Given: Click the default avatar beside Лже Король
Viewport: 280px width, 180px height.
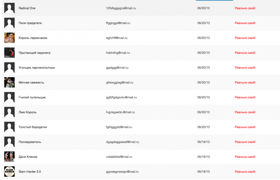Looking at the screenshot, I should [9, 112].
